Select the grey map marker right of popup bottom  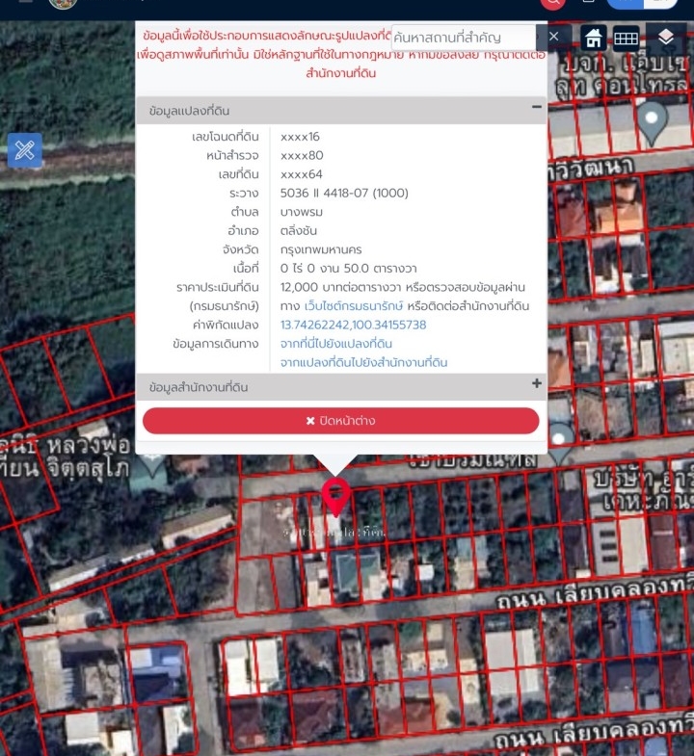tap(559, 444)
